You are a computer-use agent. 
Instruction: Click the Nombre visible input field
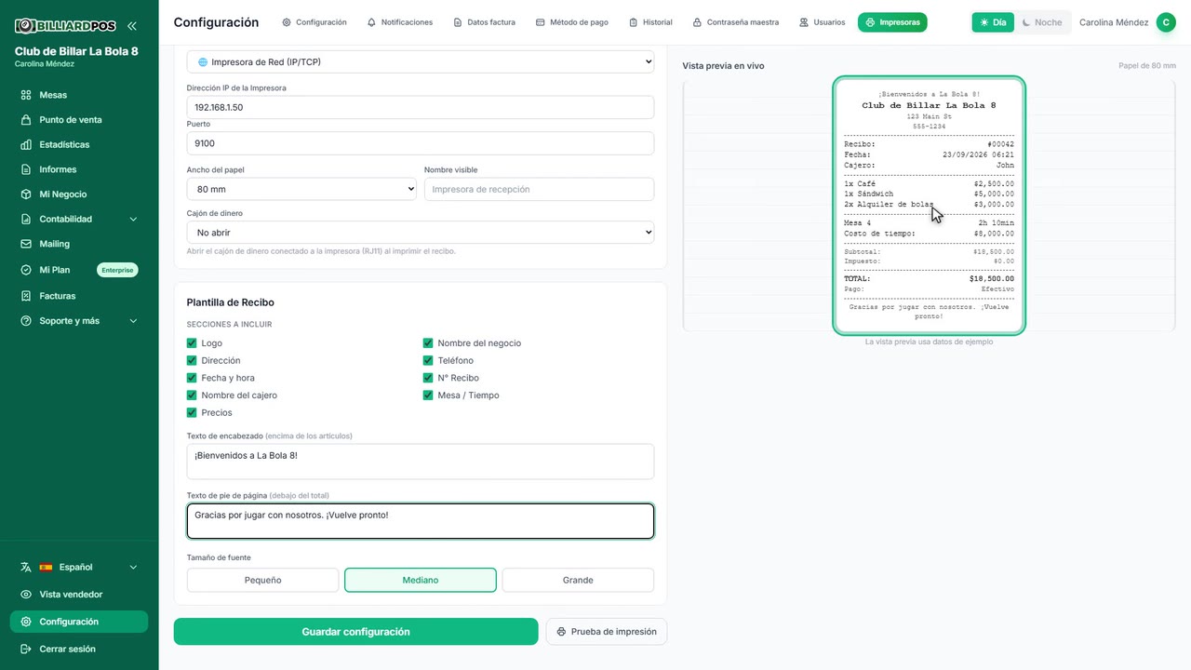pyautogui.click(x=539, y=189)
